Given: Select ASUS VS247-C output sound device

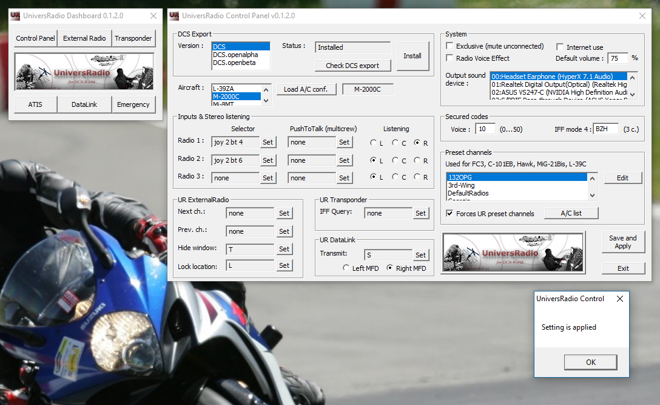Looking at the screenshot, I should pos(559,92).
